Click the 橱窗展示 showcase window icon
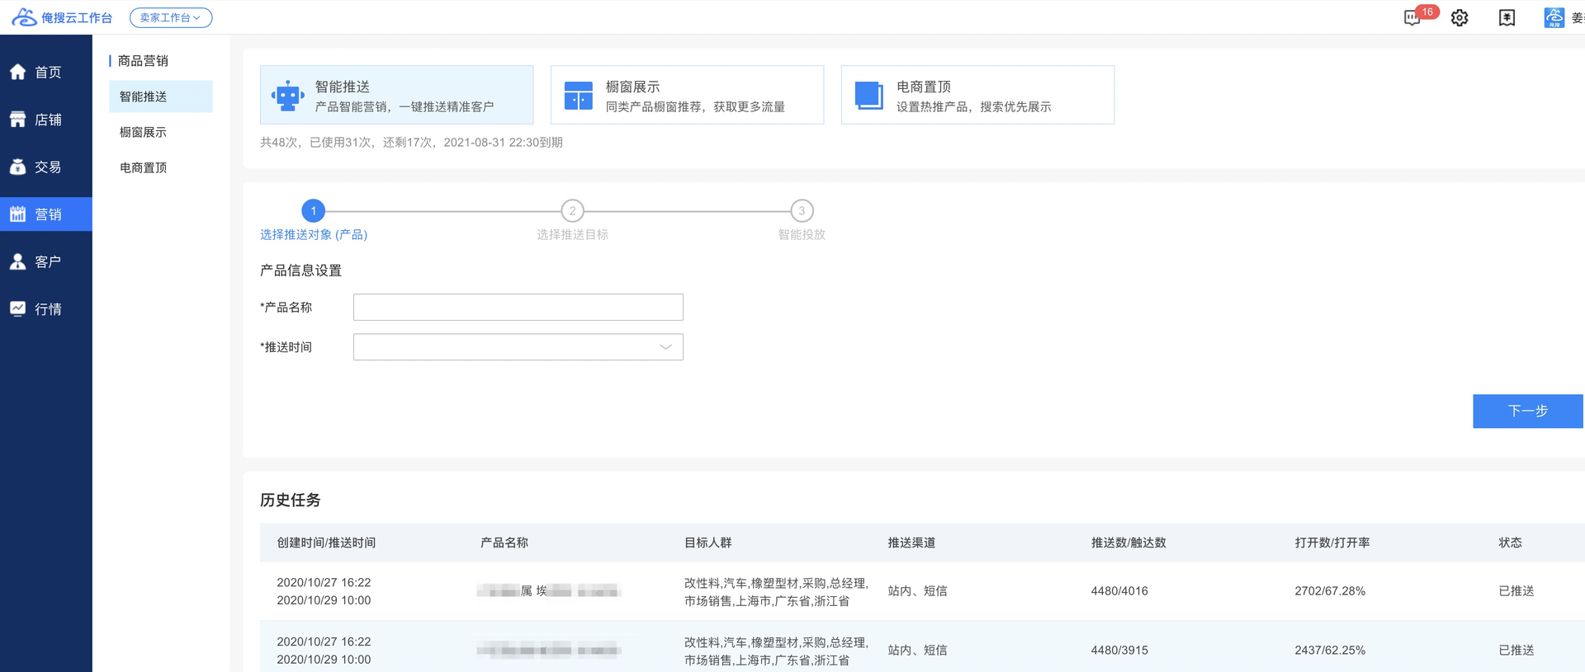The height and width of the screenshot is (672, 1585). click(x=578, y=96)
